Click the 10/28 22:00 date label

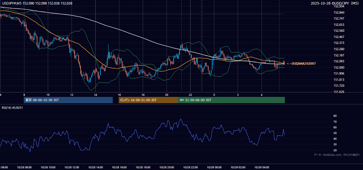pos(190,167)
